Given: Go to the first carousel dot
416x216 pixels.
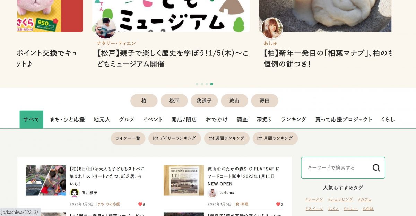Looking at the screenshot, I should [197, 84].
